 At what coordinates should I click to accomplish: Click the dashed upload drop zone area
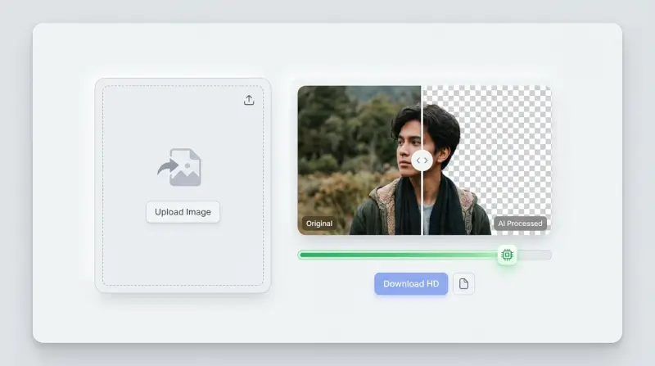pos(183,186)
